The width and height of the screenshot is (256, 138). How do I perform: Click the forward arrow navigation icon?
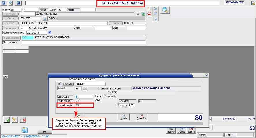point(18,3)
